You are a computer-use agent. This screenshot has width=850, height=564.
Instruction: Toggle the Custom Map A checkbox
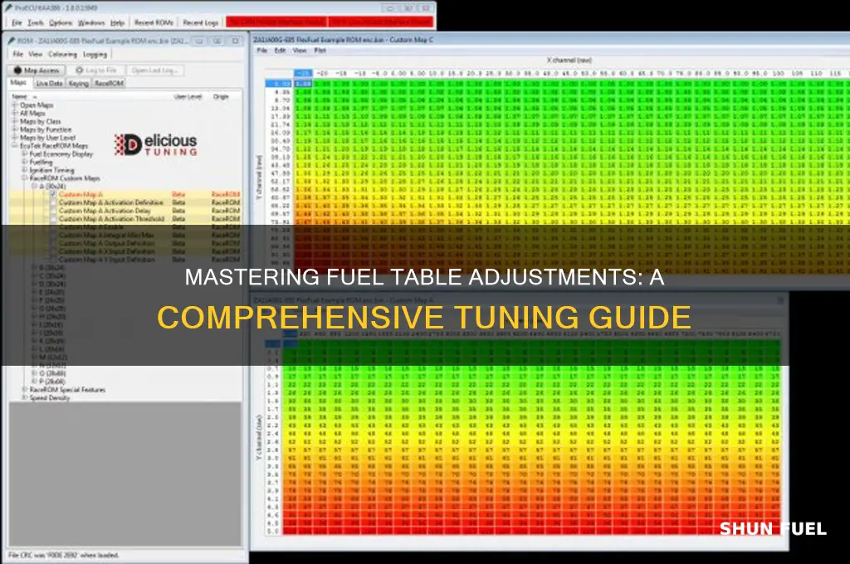[53, 194]
